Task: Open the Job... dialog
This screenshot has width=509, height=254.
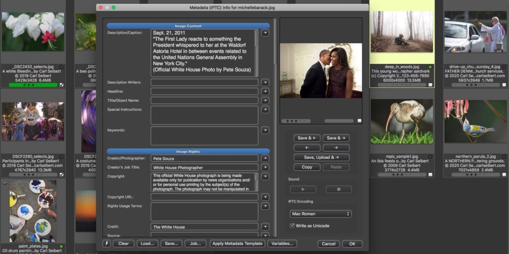Action: (195, 244)
